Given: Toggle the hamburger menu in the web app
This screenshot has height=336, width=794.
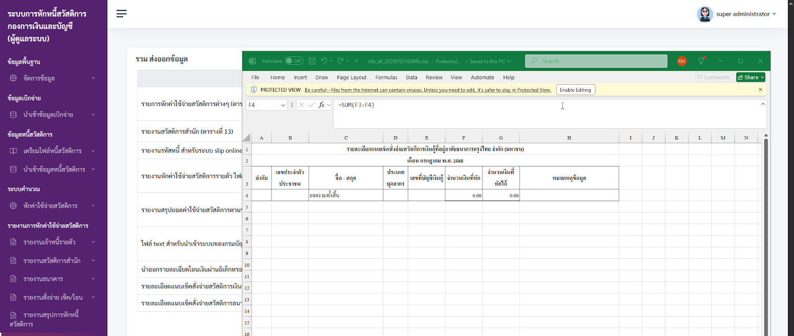Looking at the screenshot, I should [x=122, y=14].
